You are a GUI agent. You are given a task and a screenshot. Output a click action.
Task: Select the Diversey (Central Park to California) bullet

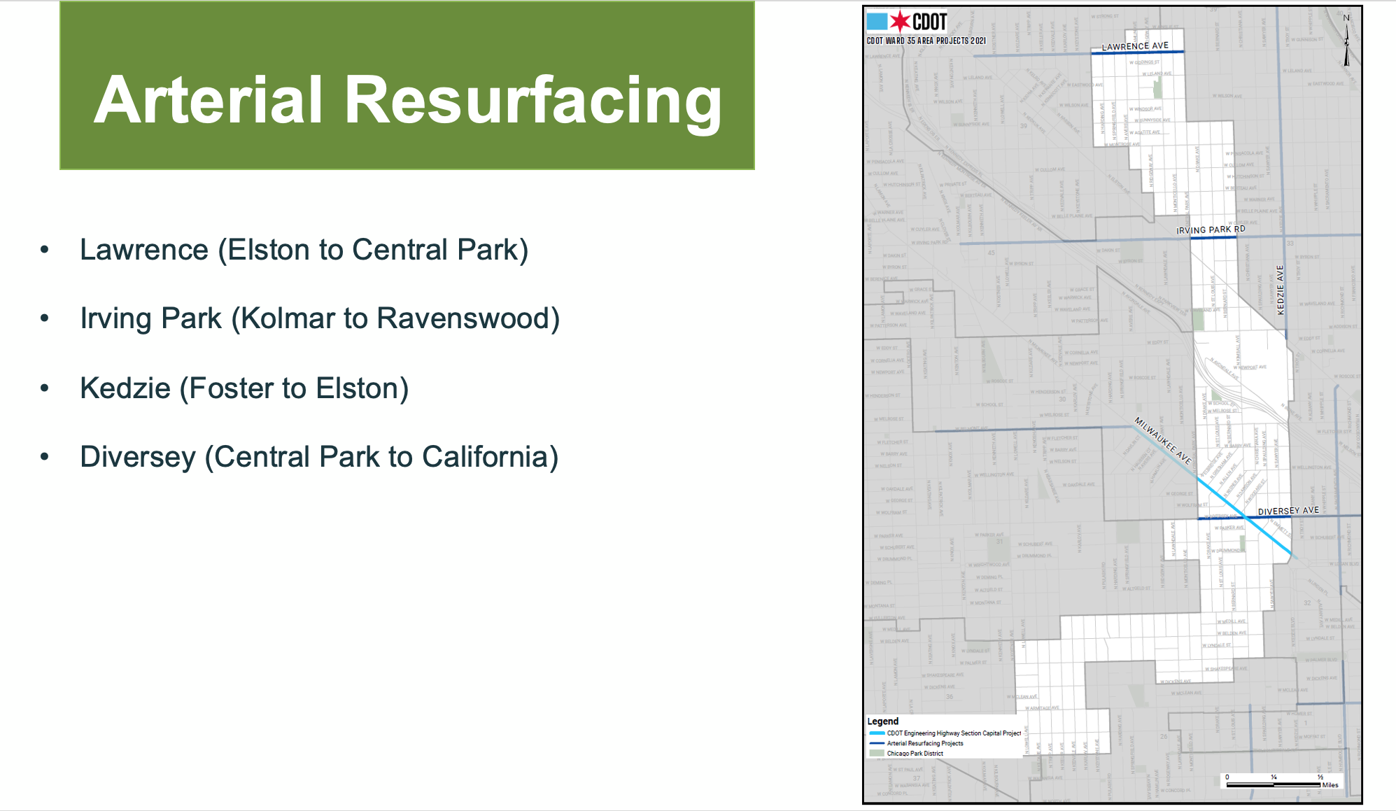click(319, 457)
